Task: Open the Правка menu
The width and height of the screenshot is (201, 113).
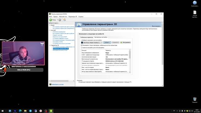Action: pos(55,17)
